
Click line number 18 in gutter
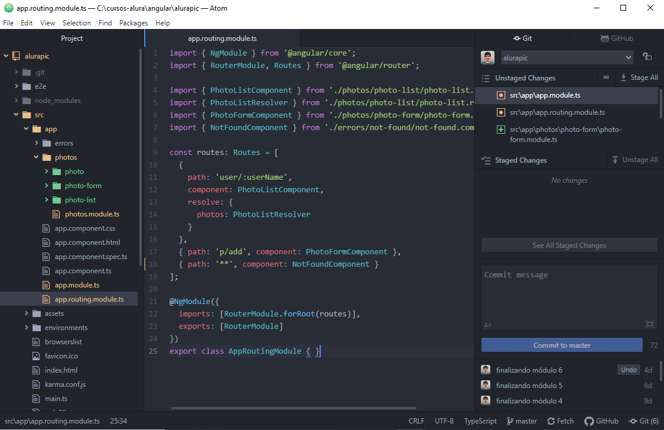153,264
